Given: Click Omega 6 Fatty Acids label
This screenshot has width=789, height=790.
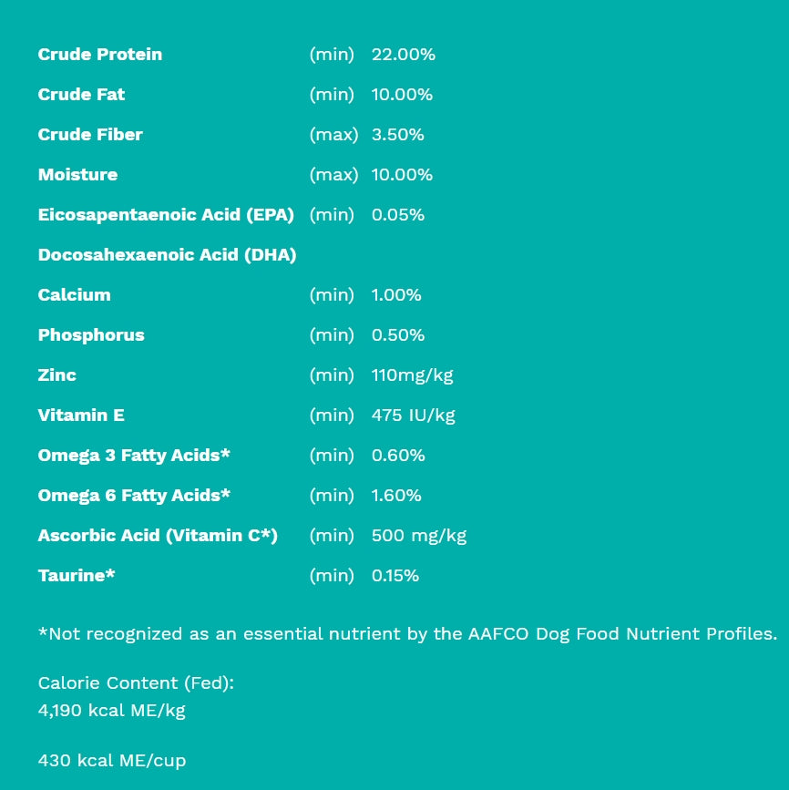Looking at the screenshot, I should coord(134,496).
